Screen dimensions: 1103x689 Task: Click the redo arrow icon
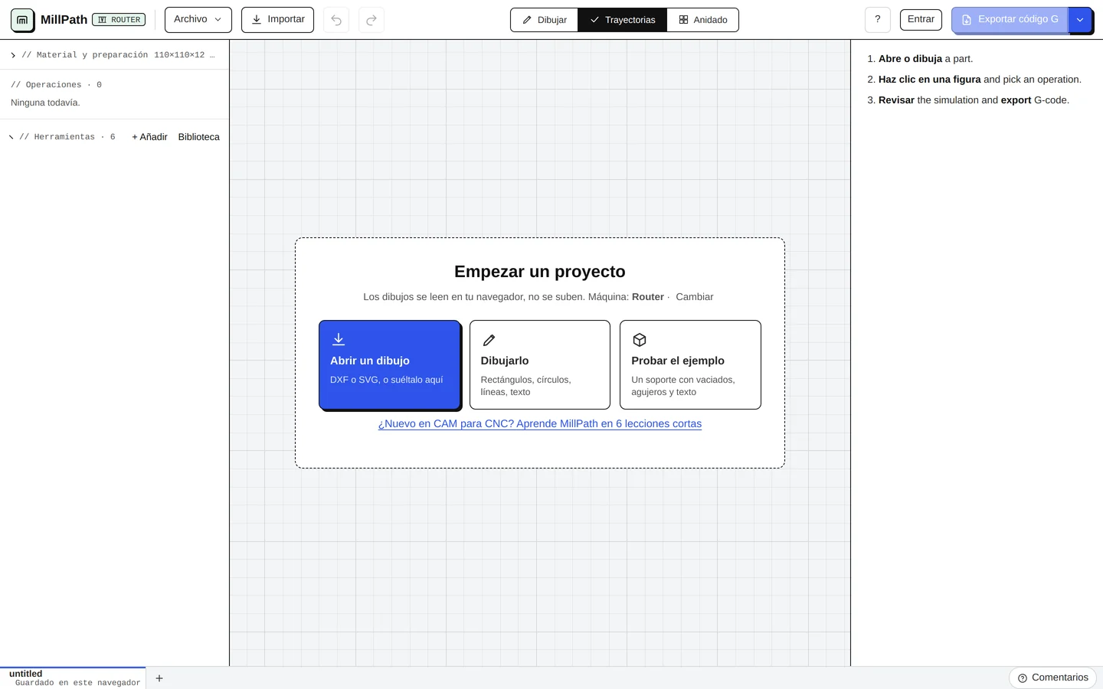click(371, 20)
